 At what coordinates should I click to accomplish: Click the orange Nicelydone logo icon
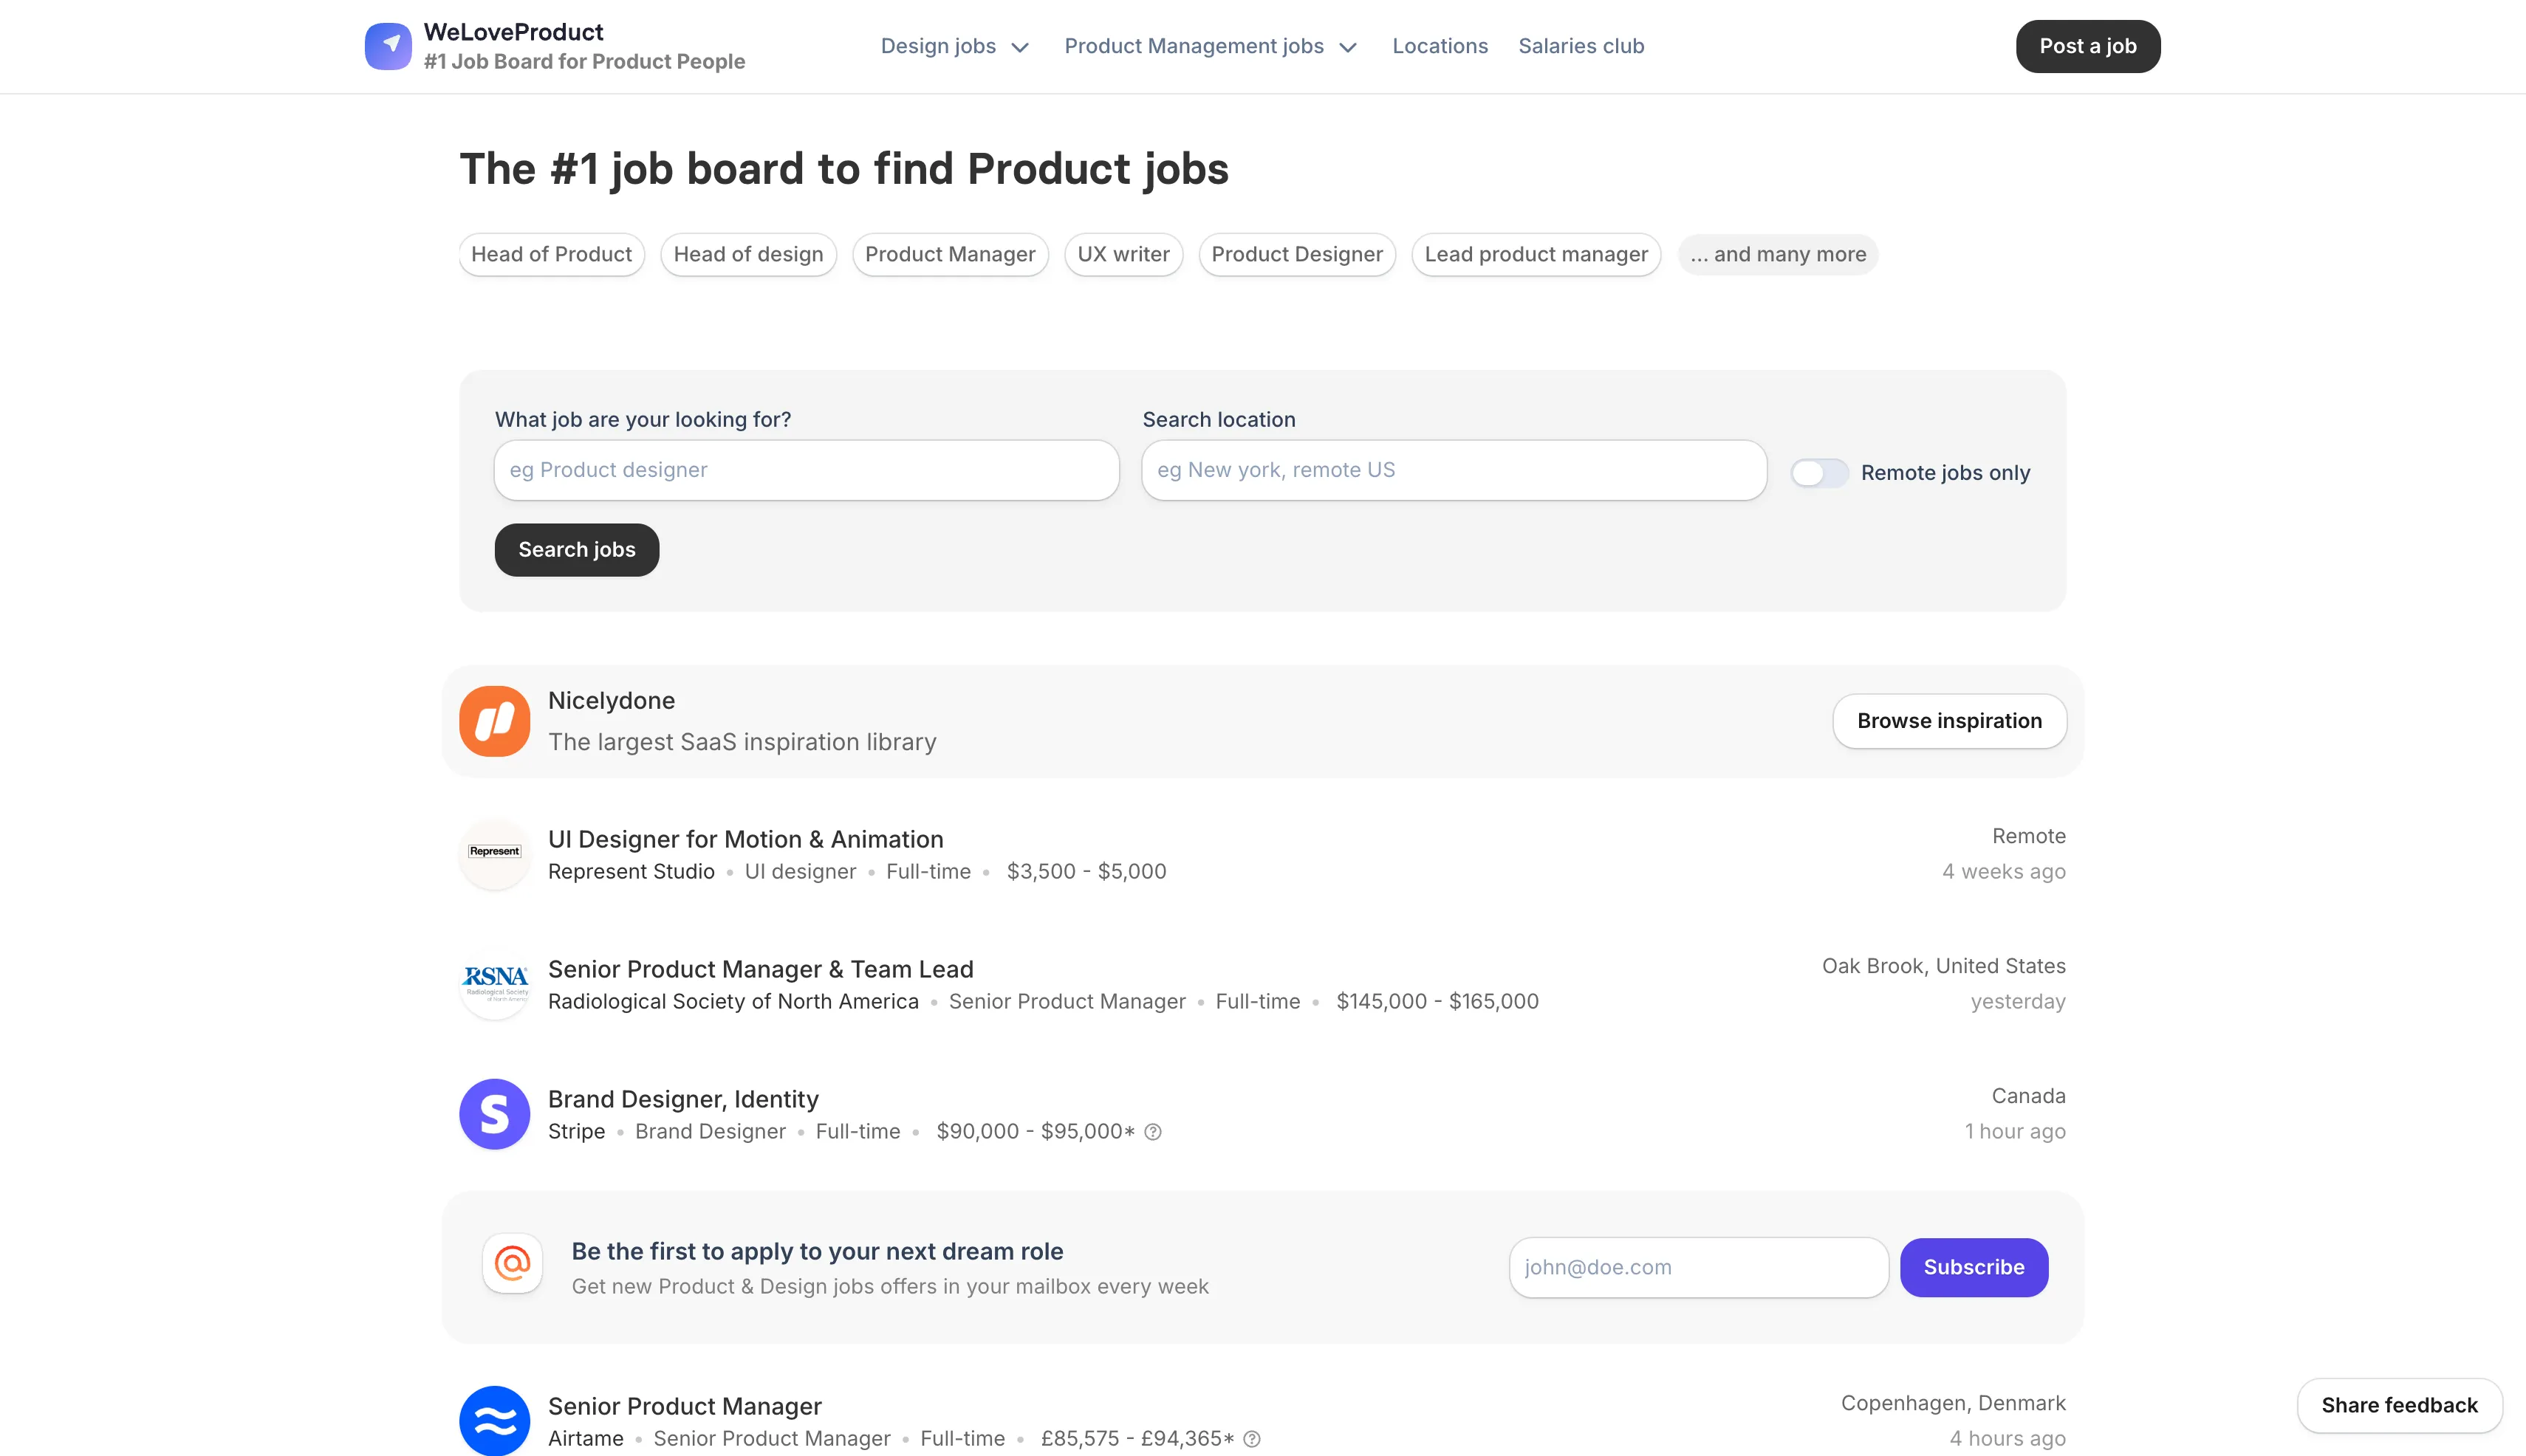pos(494,721)
